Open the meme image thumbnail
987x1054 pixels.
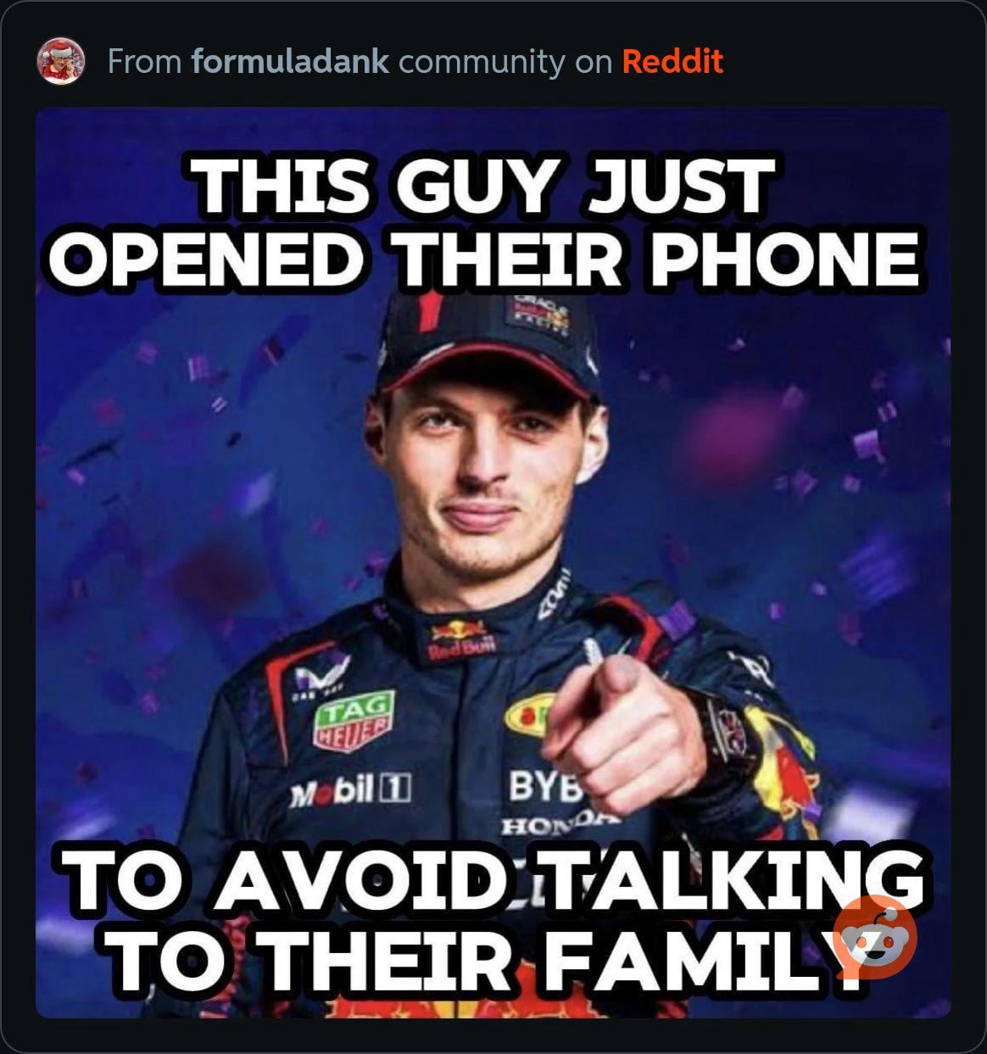(x=493, y=562)
